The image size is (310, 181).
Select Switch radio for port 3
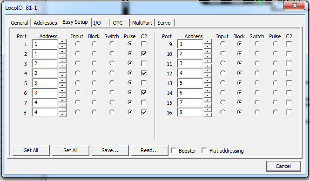click(112, 63)
